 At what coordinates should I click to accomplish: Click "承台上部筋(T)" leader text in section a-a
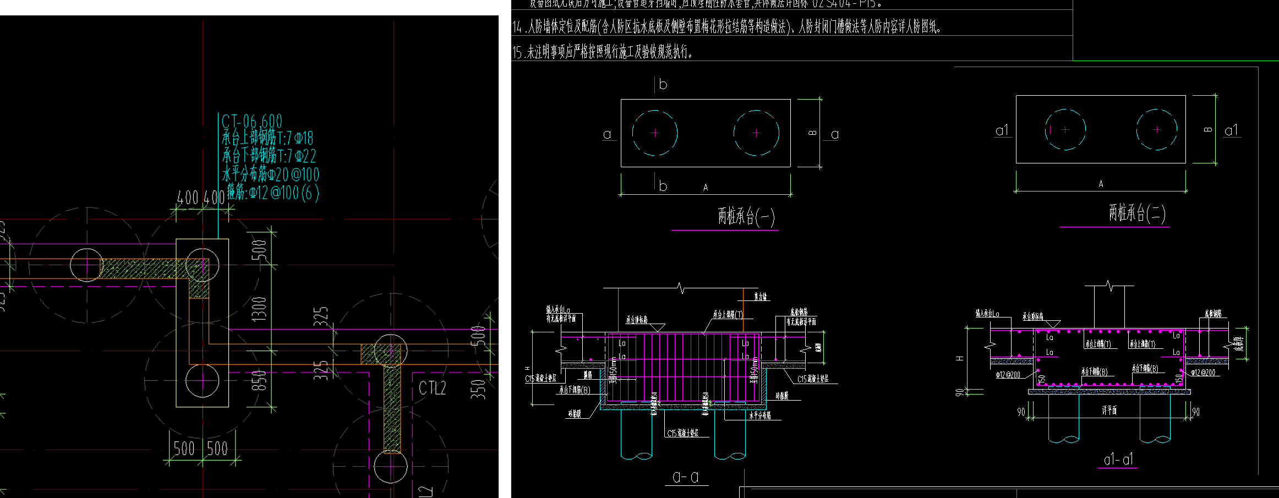(x=728, y=315)
